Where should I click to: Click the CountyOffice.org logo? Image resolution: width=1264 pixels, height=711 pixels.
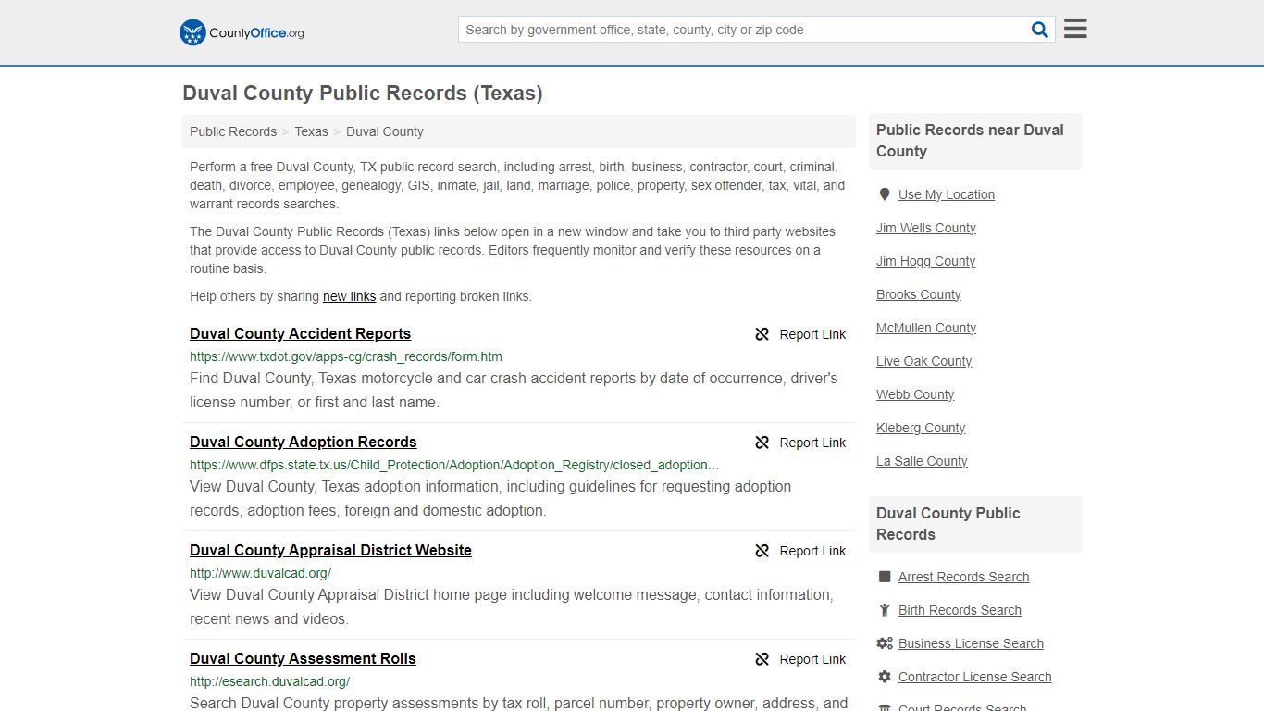tap(242, 32)
